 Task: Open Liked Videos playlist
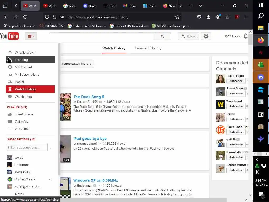[x=30, y=114]
